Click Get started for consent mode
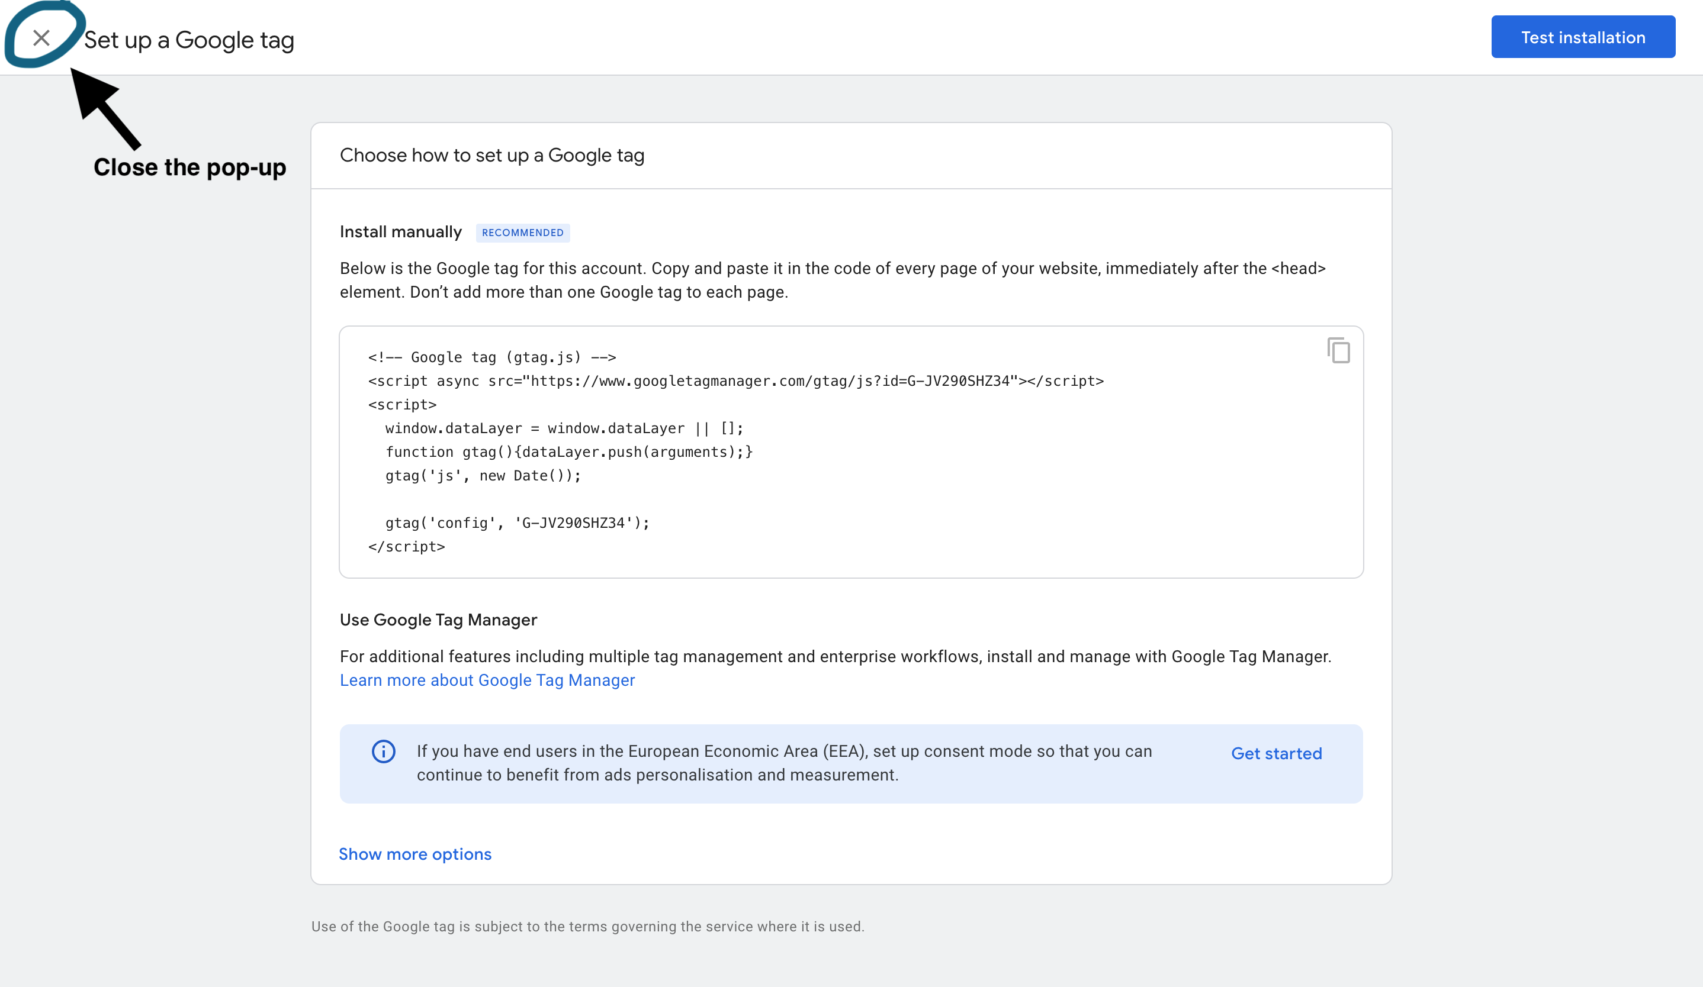Viewport: 1703px width, 987px height. click(1276, 753)
